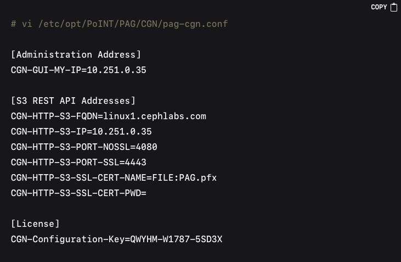
Task: Click the COPY button label
Action: click(379, 7)
